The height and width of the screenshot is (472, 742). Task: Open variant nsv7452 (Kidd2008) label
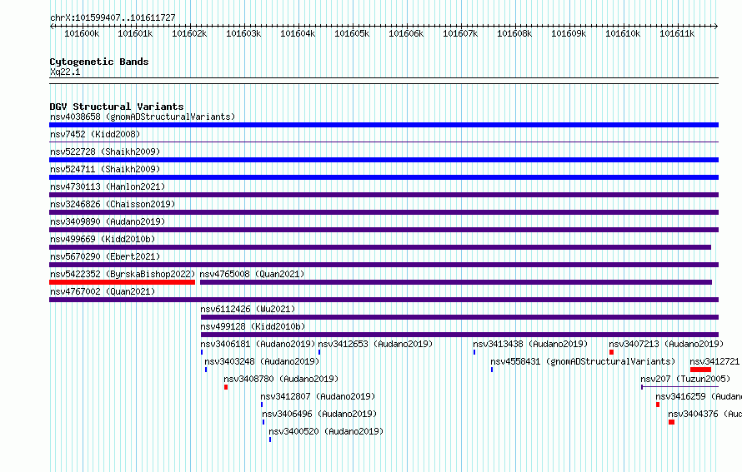point(95,134)
